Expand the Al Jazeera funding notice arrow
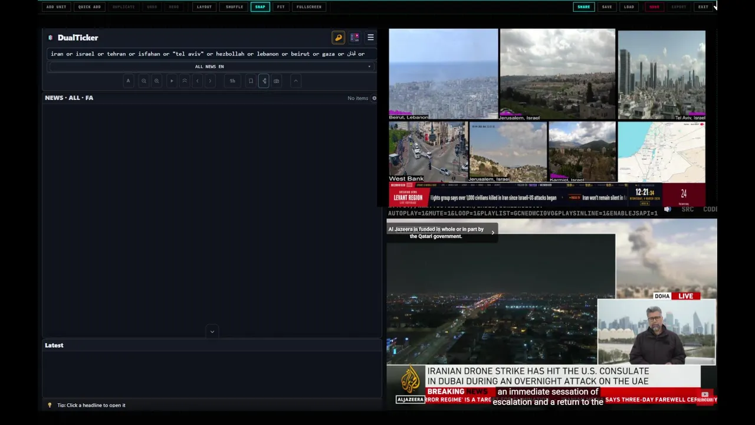The image size is (755, 425). tap(493, 233)
